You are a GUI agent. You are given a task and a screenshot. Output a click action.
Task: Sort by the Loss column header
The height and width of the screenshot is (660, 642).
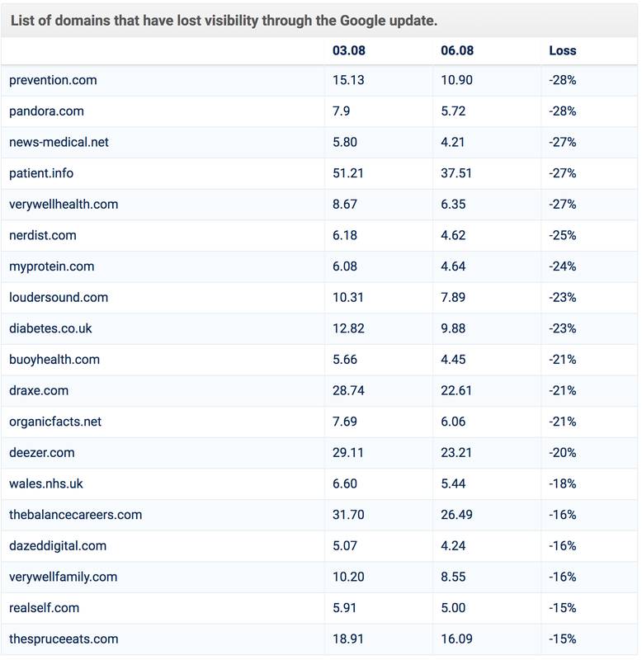pos(563,50)
